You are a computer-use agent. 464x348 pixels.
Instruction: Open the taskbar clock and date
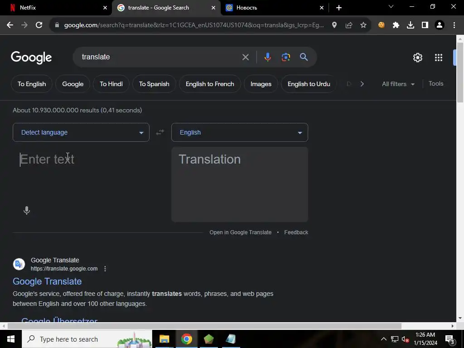(x=425, y=339)
